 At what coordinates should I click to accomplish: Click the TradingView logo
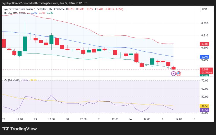coord(19,129)
